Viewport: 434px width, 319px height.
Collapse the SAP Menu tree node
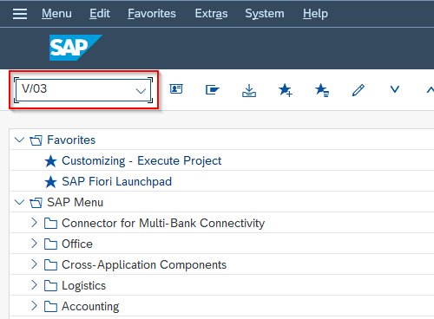pyautogui.click(x=19, y=202)
